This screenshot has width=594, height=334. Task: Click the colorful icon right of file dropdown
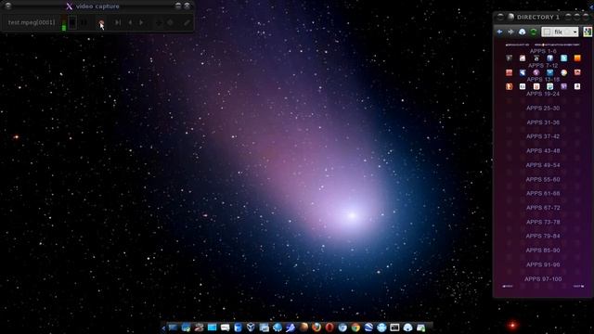pyautogui.click(x=588, y=32)
